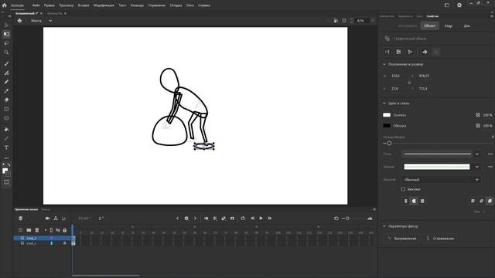
Task: Select the Text tool
Action: click(x=6, y=147)
